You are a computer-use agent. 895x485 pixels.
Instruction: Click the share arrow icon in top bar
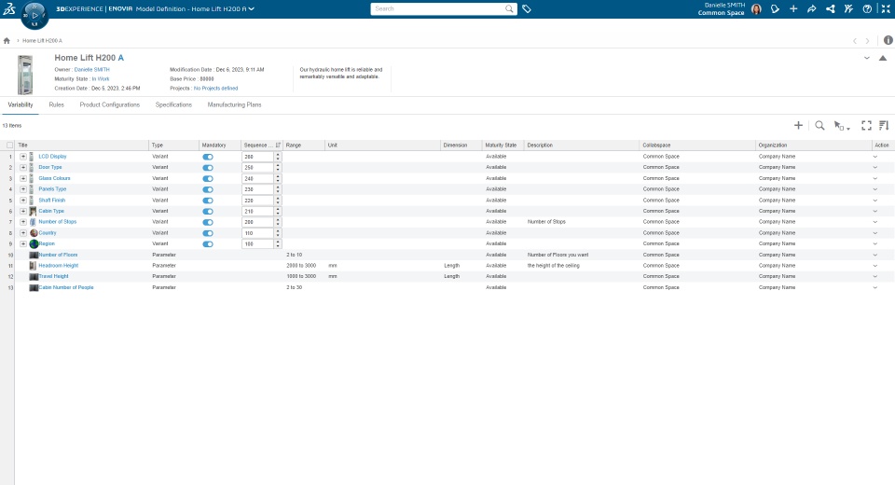(812, 9)
